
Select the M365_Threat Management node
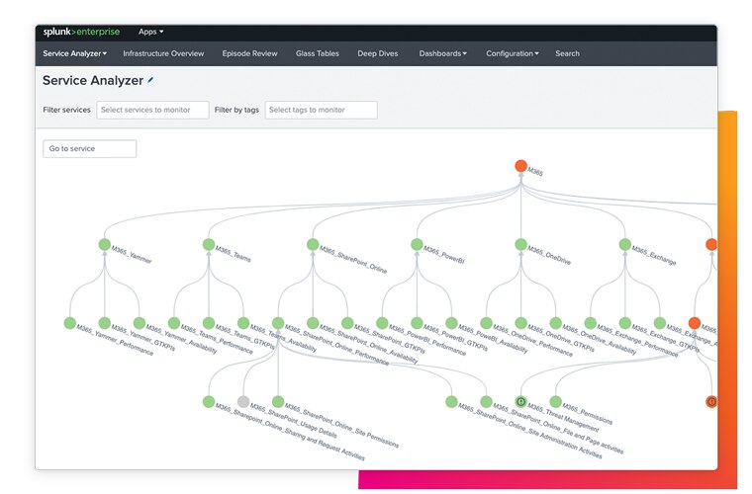click(520, 401)
